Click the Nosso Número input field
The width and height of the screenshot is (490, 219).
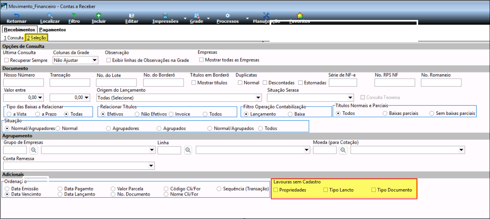coord(23,83)
